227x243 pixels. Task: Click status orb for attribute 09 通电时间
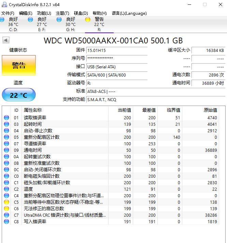pos(6,150)
